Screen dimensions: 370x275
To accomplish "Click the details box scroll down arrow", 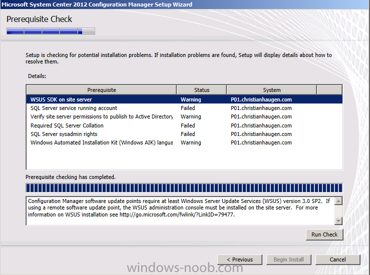I will coord(338,221).
